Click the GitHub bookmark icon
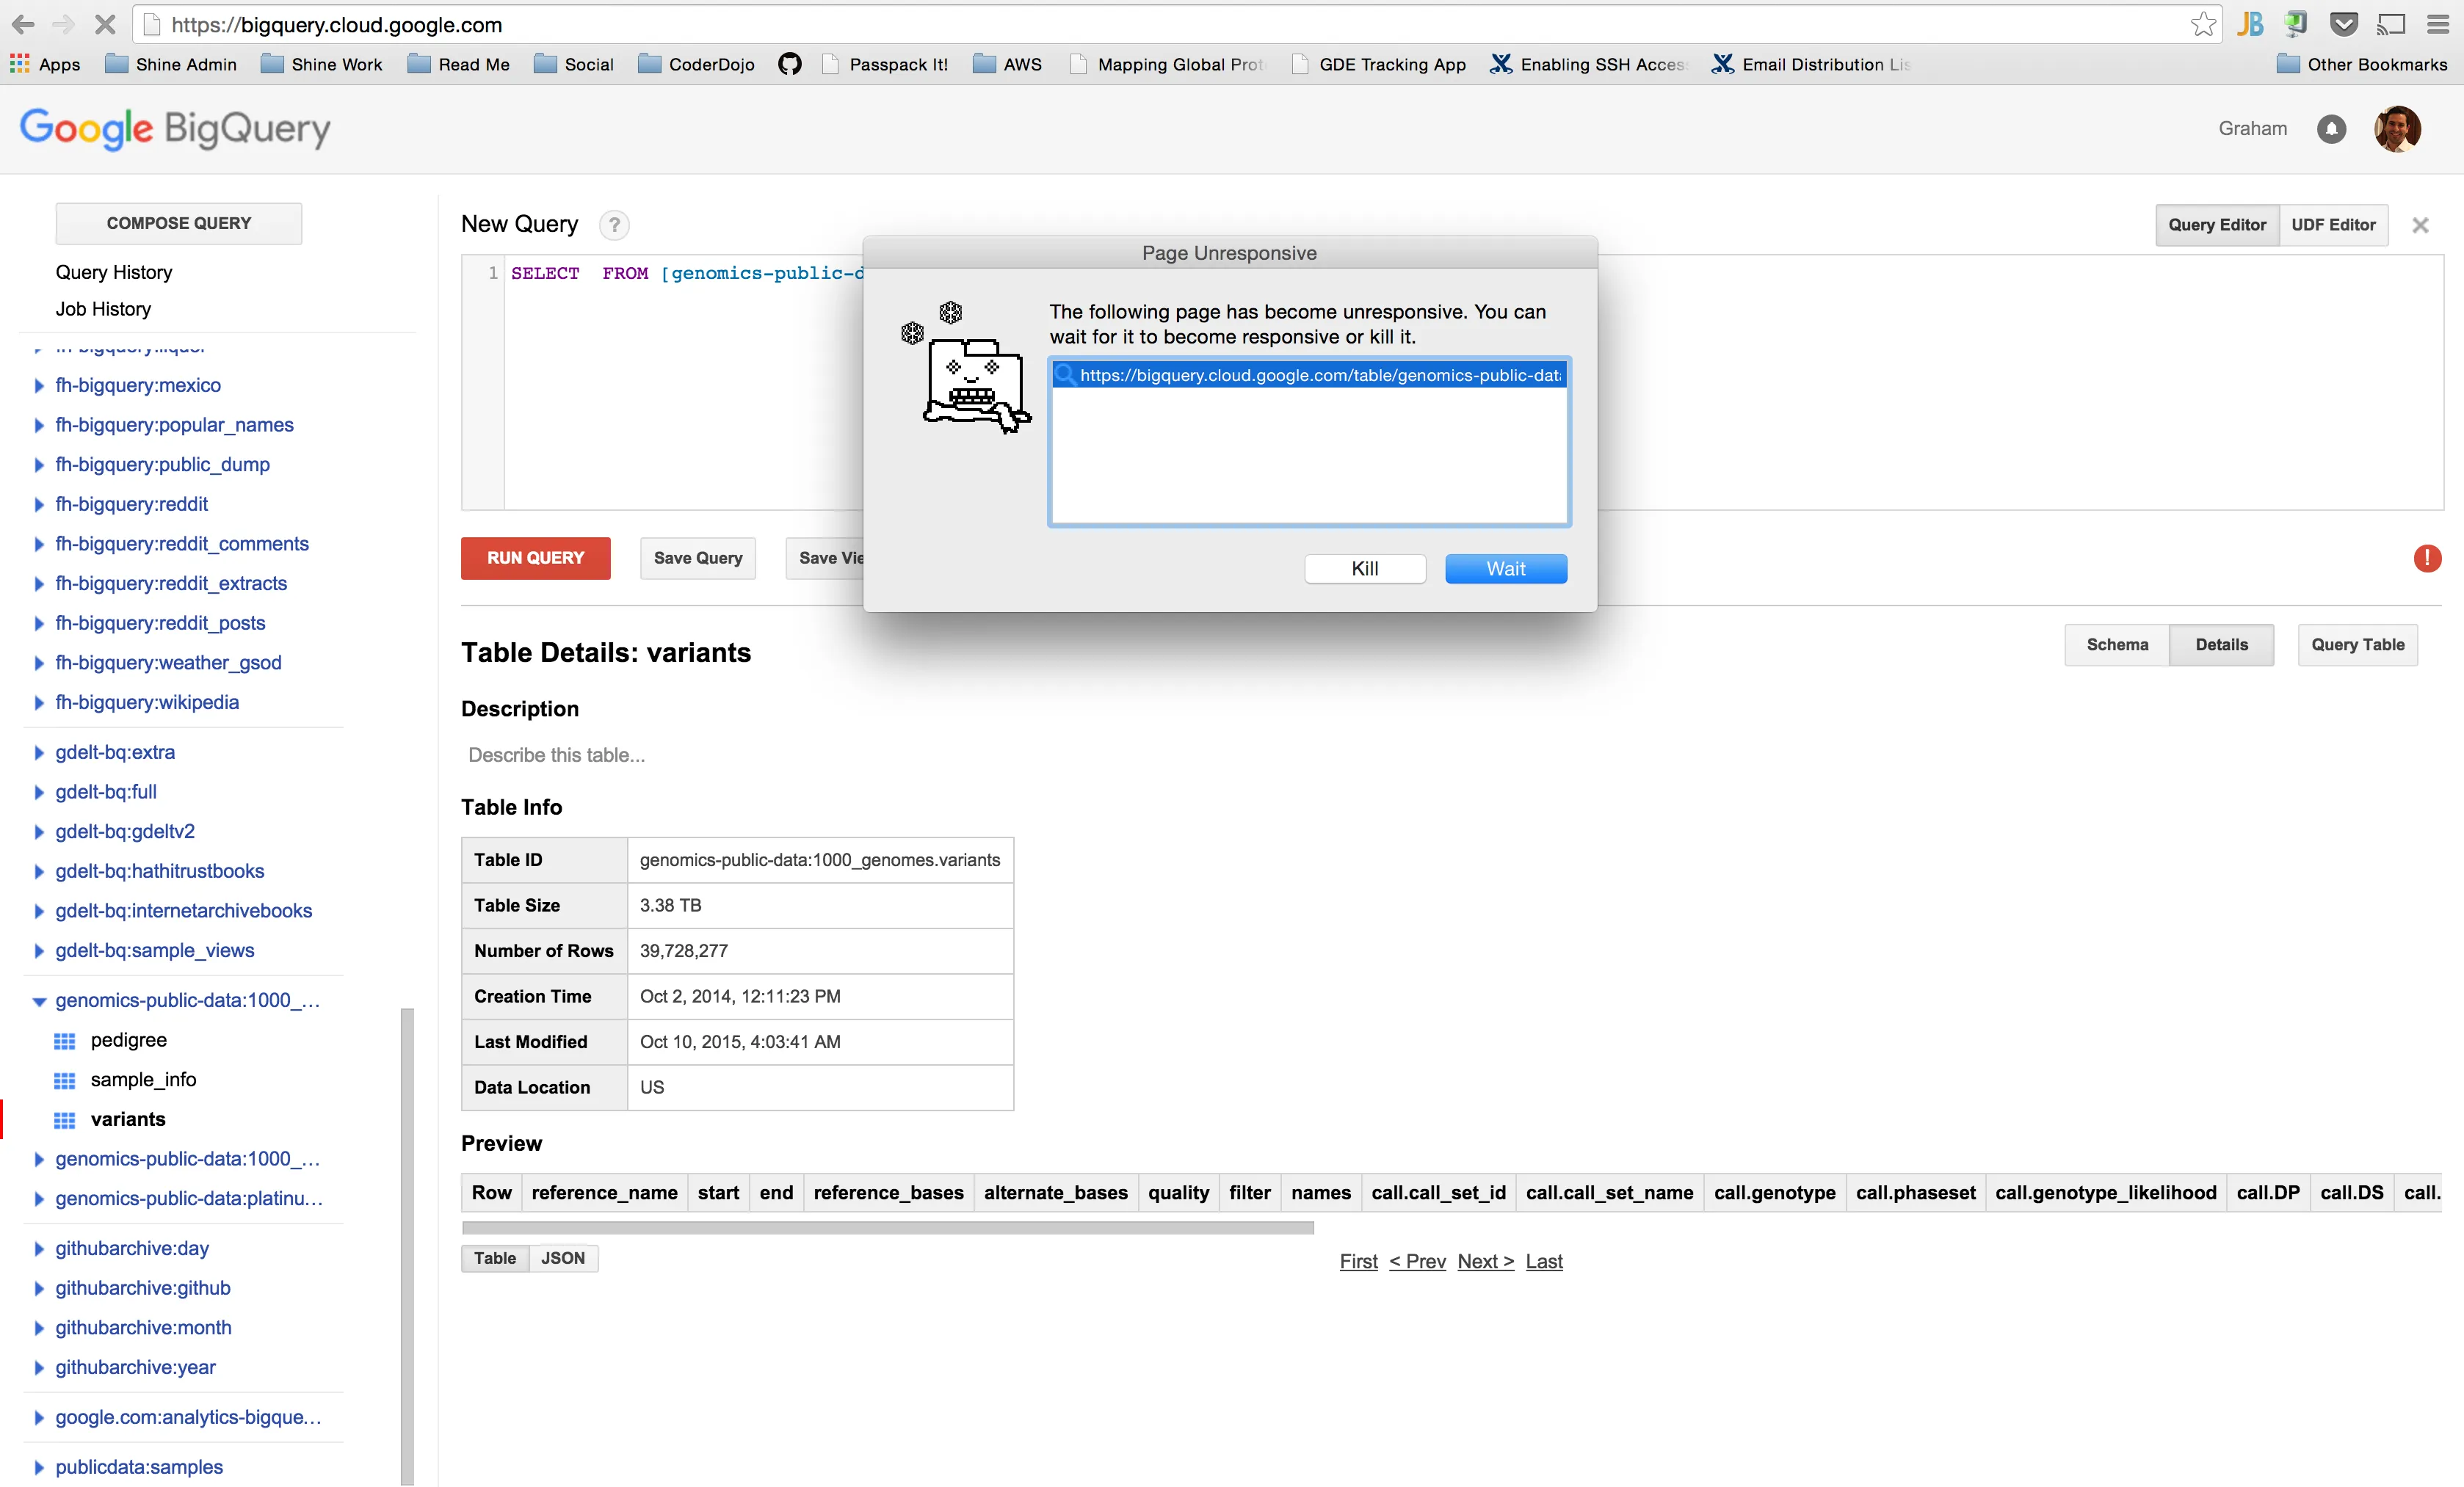The image size is (2464, 1487). [x=789, y=65]
